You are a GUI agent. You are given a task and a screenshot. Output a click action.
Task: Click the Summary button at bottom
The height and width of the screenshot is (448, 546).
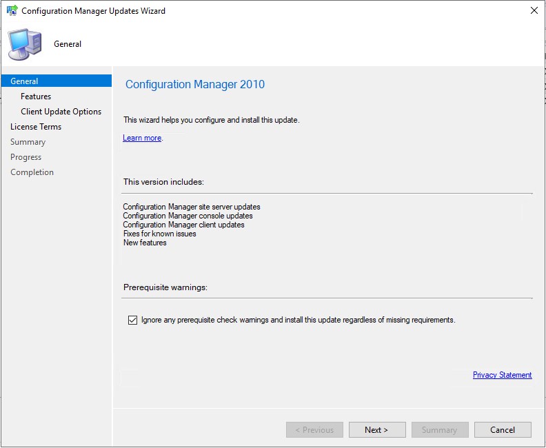[440, 429]
